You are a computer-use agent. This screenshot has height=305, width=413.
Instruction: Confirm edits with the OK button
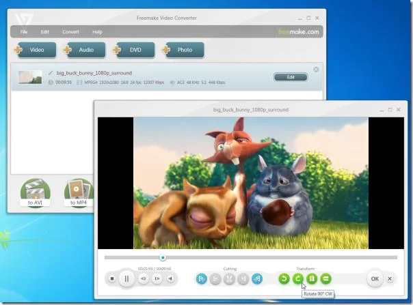click(x=375, y=278)
